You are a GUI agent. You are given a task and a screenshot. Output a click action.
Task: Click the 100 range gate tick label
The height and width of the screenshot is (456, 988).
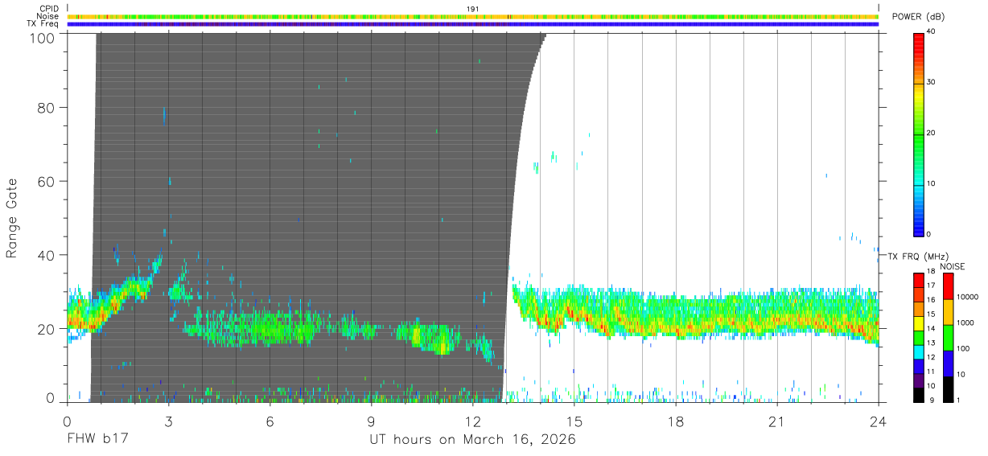coord(41,38)
